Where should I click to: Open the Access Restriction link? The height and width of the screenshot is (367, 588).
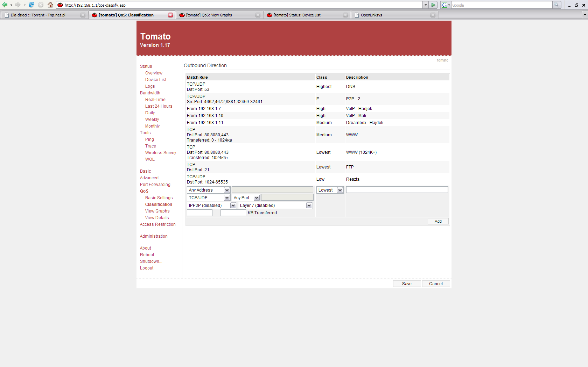(158, 224)
